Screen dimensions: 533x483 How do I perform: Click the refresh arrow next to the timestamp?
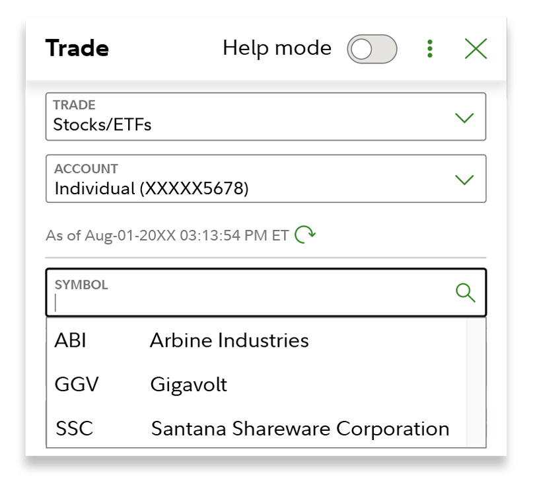[x=304, y=235]
